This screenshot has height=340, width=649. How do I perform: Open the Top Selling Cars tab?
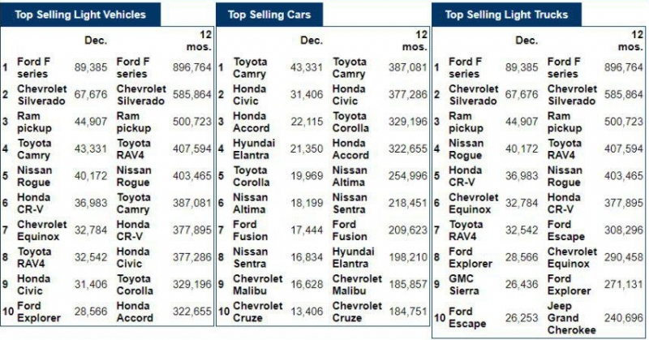coord(269,15)
